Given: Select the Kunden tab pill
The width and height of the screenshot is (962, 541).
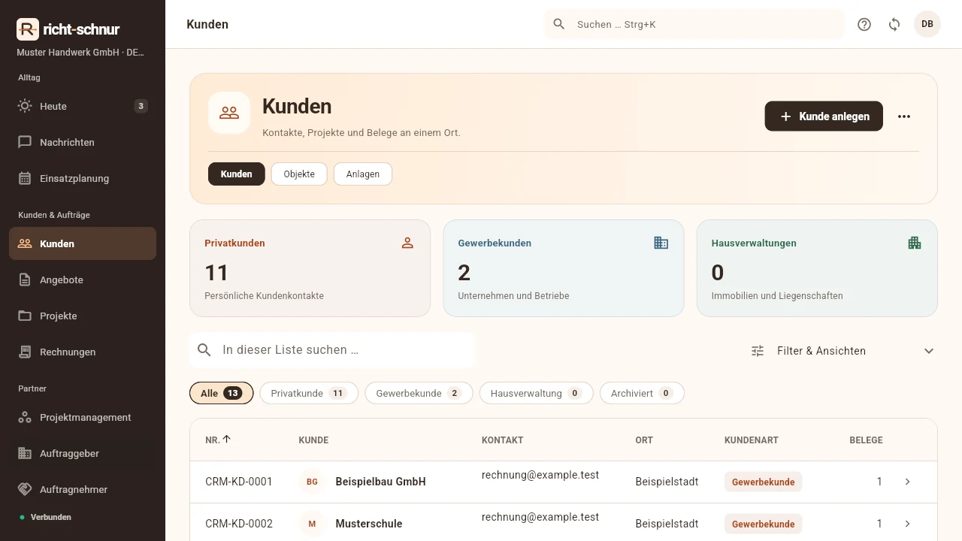Looking at the screenshot, I should pyautogui.click(x=236, y=174).
